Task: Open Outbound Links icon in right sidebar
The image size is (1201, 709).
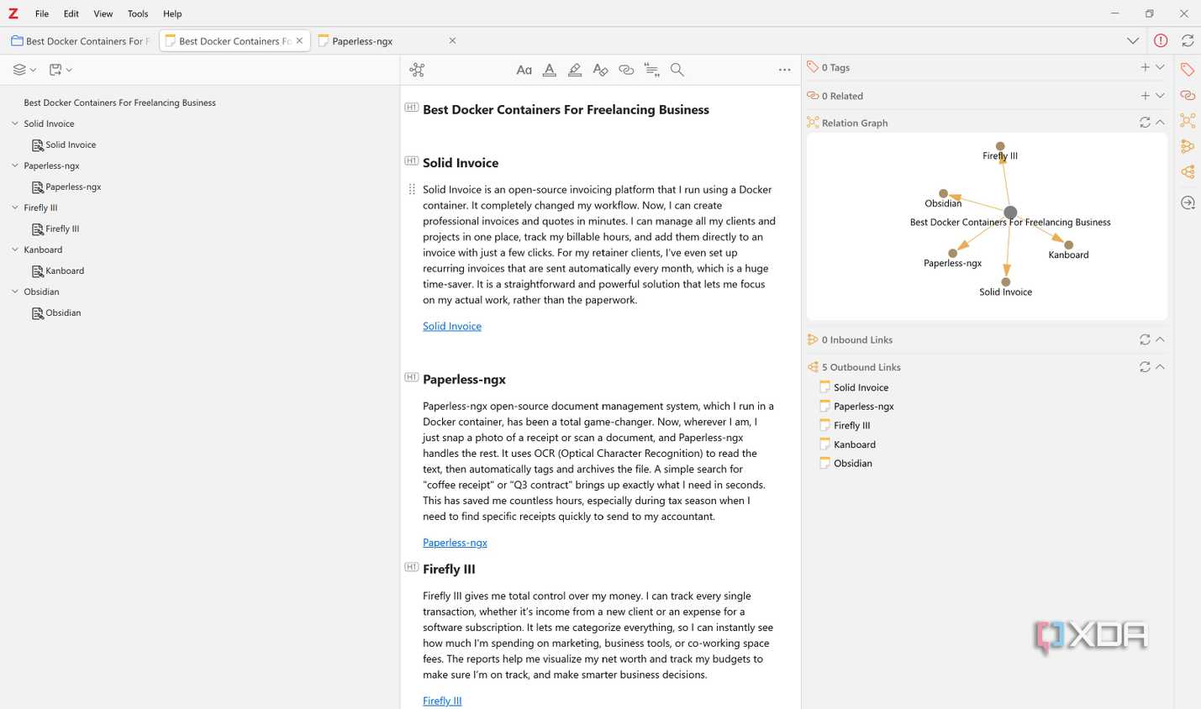Action: 1188,172
